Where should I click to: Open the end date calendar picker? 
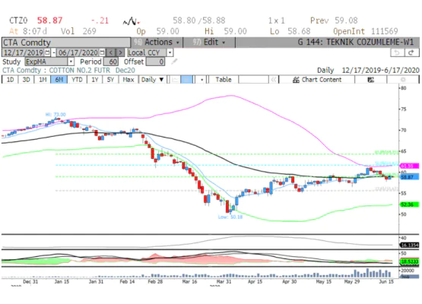pos(103,52)
